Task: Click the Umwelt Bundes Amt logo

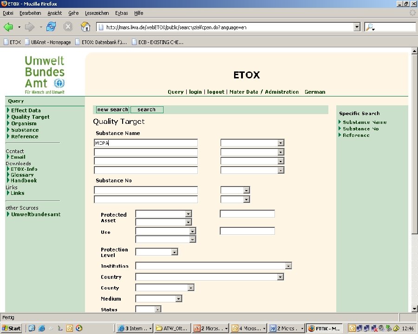Action: pyautogui.click(x=45, y=75)
